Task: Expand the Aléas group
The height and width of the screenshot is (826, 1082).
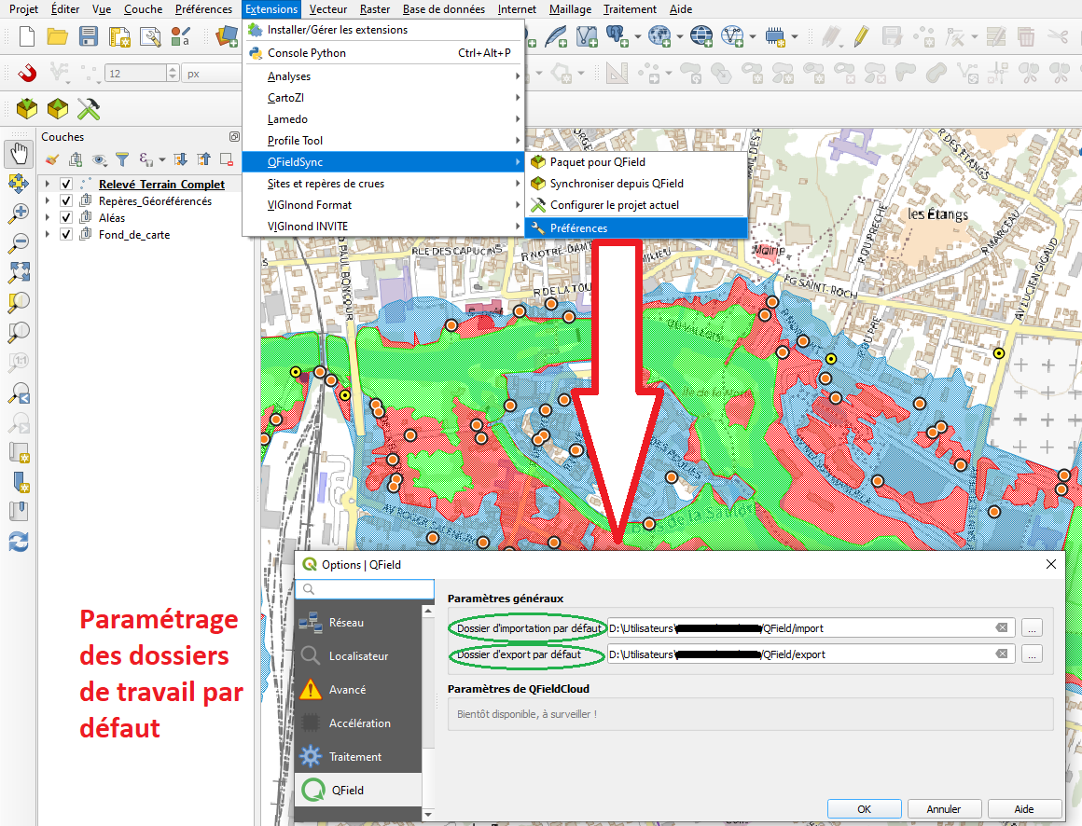Action: [x=47, y=217]
